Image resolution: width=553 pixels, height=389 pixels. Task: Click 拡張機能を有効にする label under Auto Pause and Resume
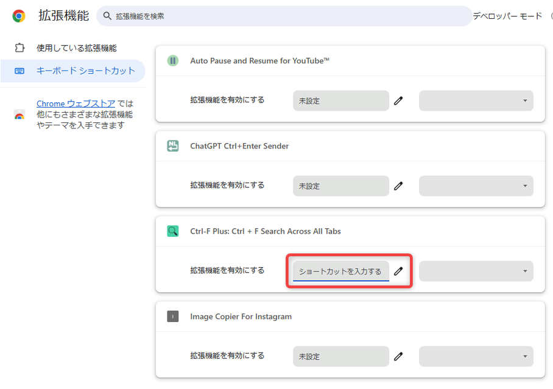tap(228, 100)
